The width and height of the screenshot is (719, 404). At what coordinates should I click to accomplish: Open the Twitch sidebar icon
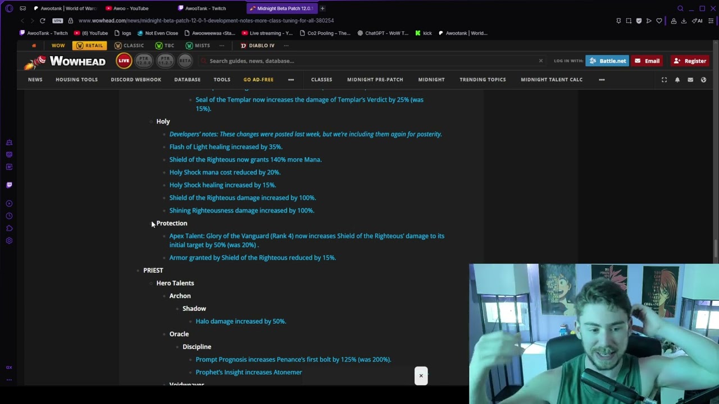9,185
